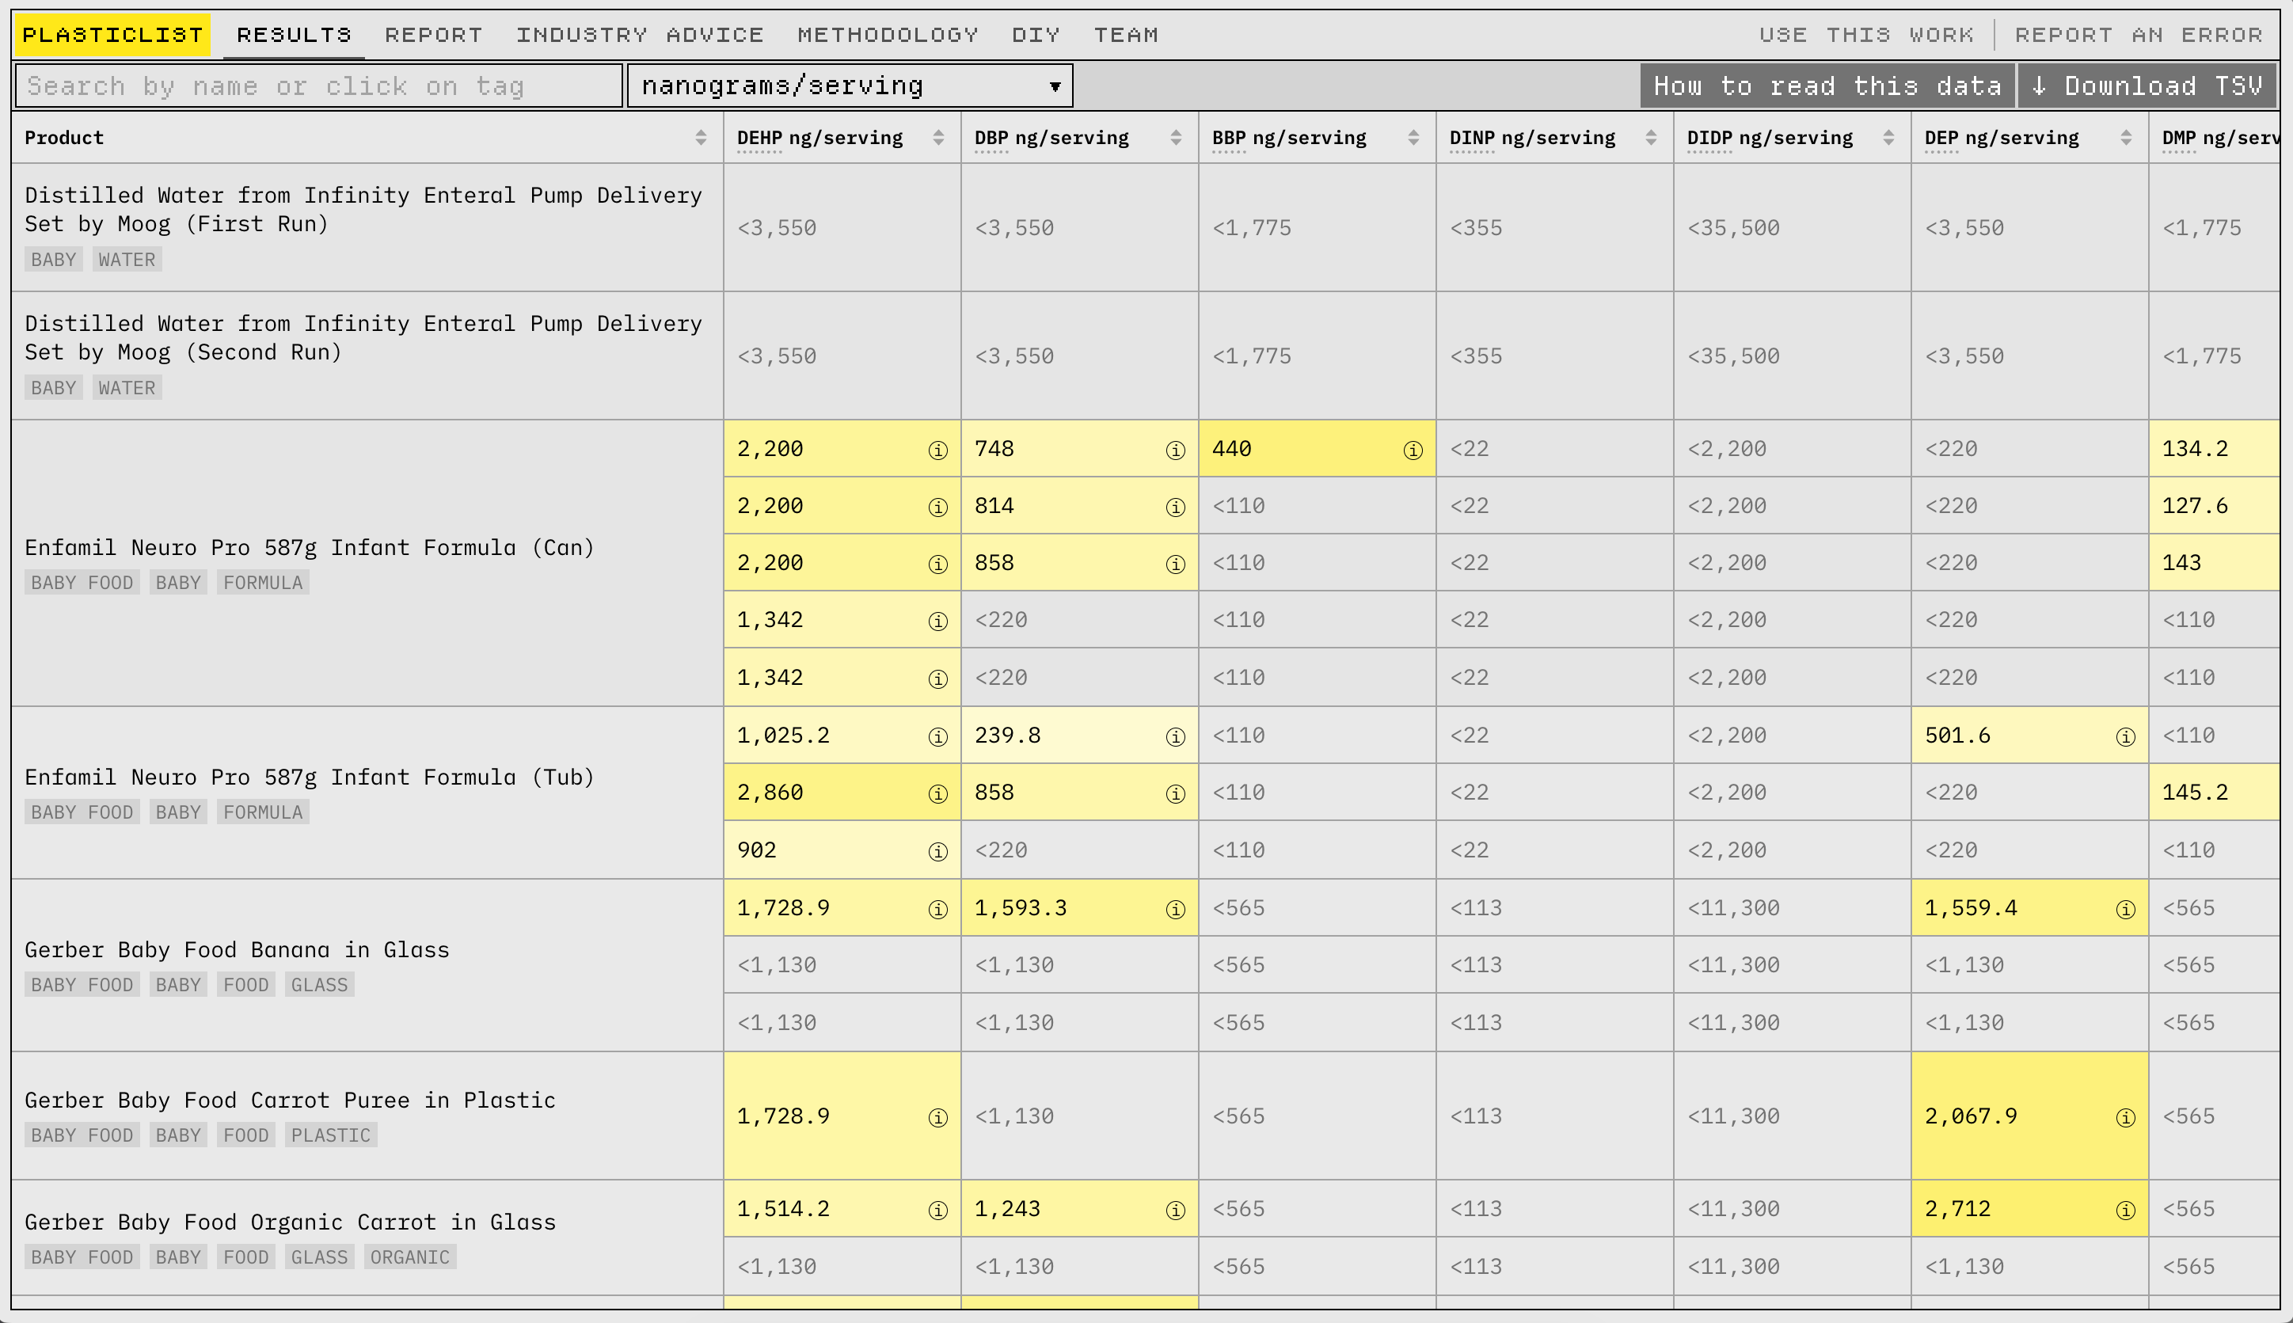Click info icon for Enfamil Tub DBP 858

point(1176,794)
